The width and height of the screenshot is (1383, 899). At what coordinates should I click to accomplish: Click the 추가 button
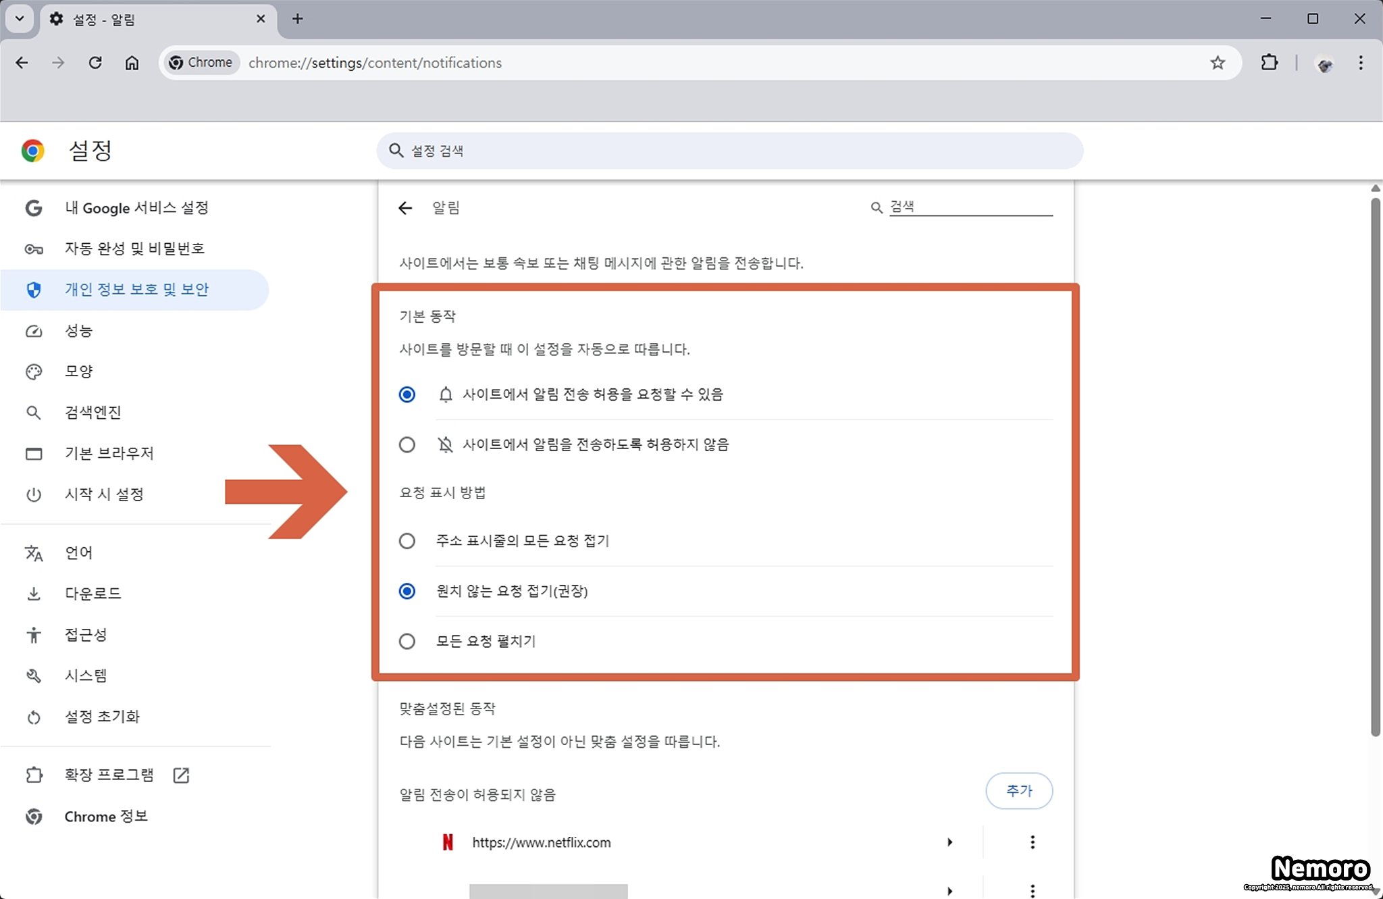point(1018,791)
